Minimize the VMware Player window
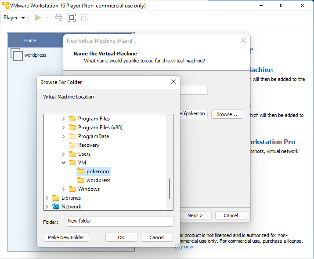This screenshot has height=259, width=314. 261,5
